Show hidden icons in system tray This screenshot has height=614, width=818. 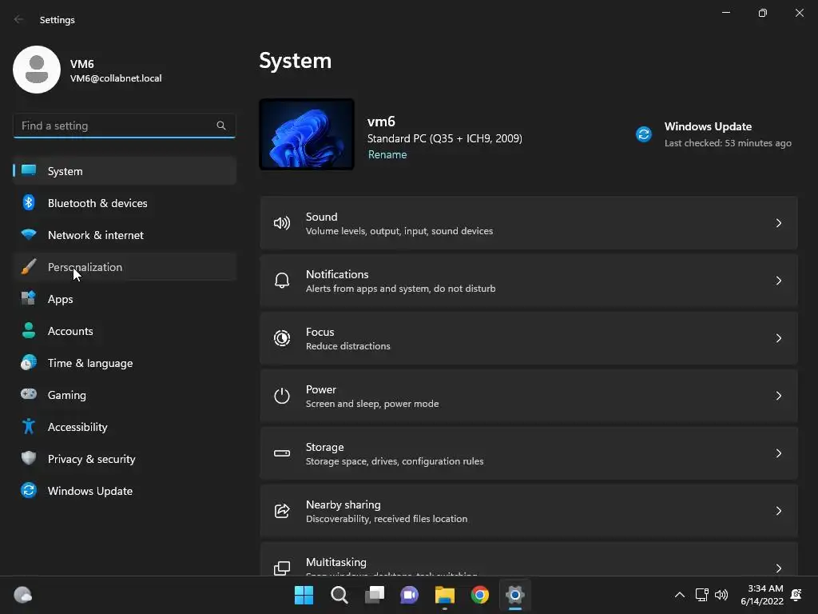(x=679, y=595)
